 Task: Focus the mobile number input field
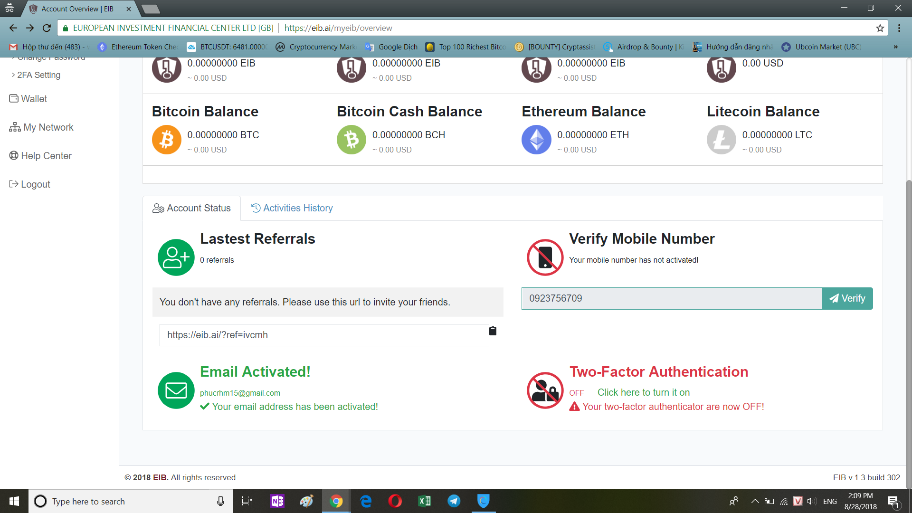pos(671,298)
